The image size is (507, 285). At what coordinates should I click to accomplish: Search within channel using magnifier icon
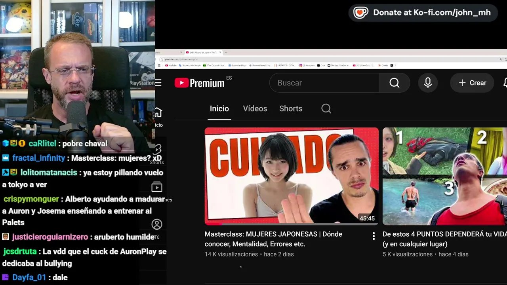(x=326, y=108)
